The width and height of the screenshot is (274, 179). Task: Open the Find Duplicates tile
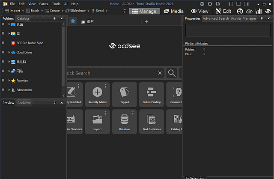pos(152,122)
